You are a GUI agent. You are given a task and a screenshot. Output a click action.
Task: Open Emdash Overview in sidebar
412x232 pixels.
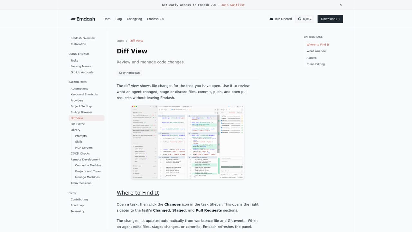tap(83, 38)
